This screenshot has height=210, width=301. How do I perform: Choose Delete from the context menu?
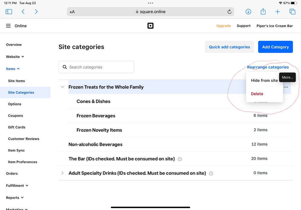point(257,94)
